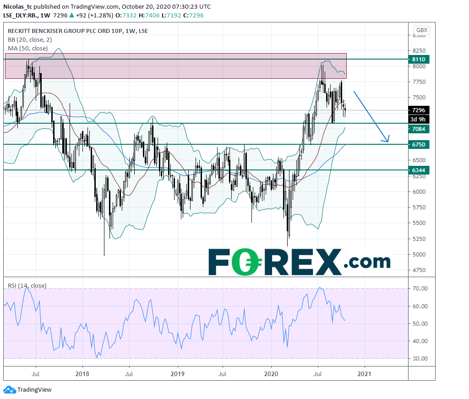Viewport: 469px width, 399px height.
Task: Select the 8110 resistance price label
Action: pyautogui.click(x=419, y=59)
